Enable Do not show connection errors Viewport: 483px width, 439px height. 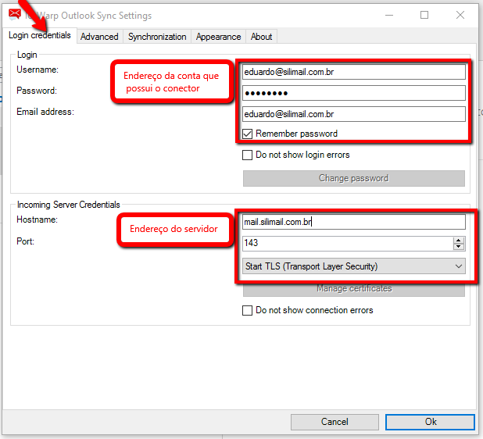[x=247, y=310]
